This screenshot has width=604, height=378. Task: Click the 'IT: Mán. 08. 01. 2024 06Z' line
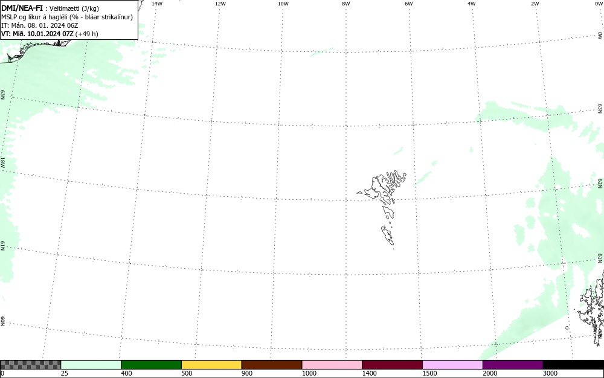pos(40,25)
